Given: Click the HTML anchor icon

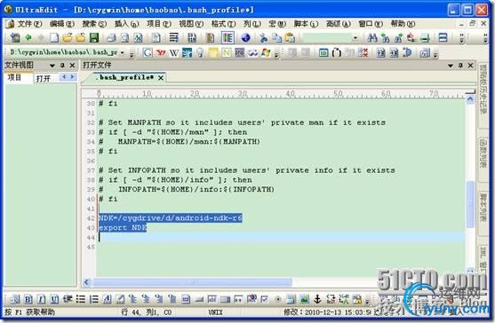Looking at the screenshot, I should click(x=317, y=299).
